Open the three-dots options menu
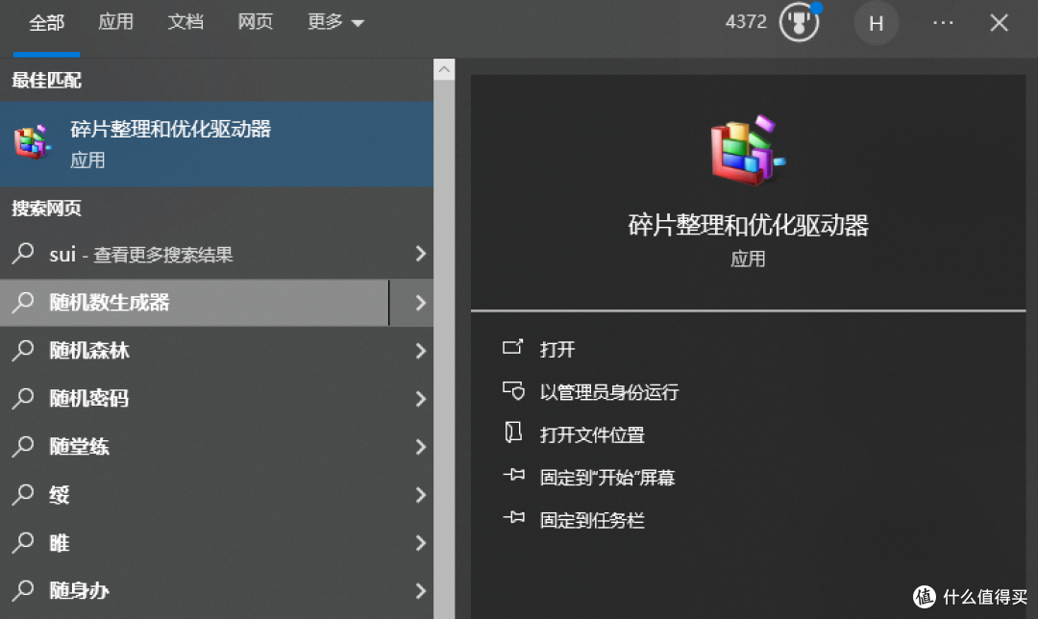1038x619 pixels. (x=943, y=23)
